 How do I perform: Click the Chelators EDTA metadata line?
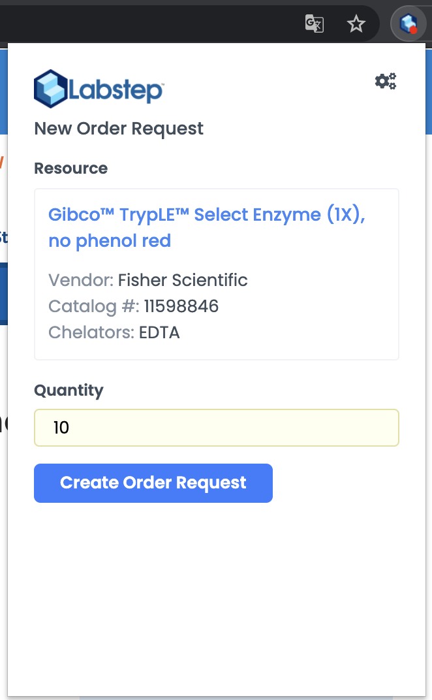click(114, 332)
